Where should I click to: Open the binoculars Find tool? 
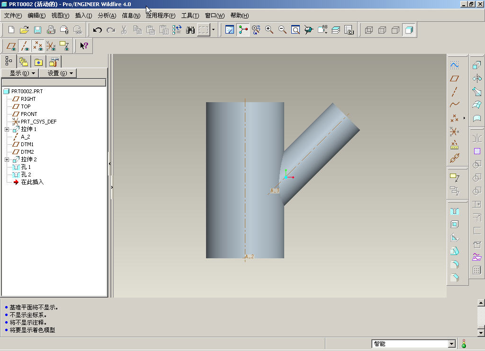pyautogui.click(x=190, y=30)
